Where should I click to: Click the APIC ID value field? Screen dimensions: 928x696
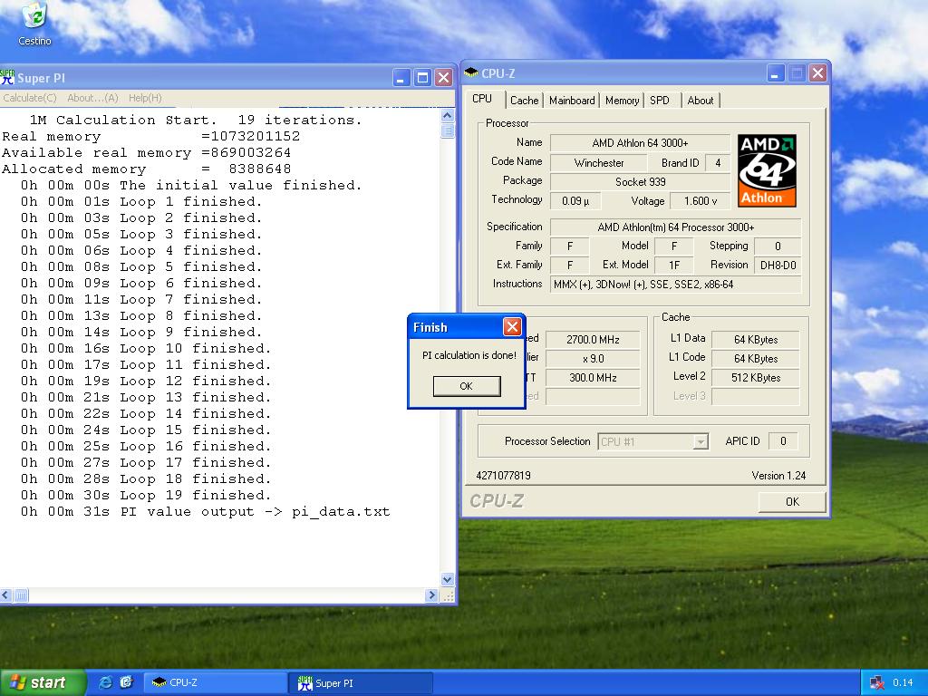(782, 441)
